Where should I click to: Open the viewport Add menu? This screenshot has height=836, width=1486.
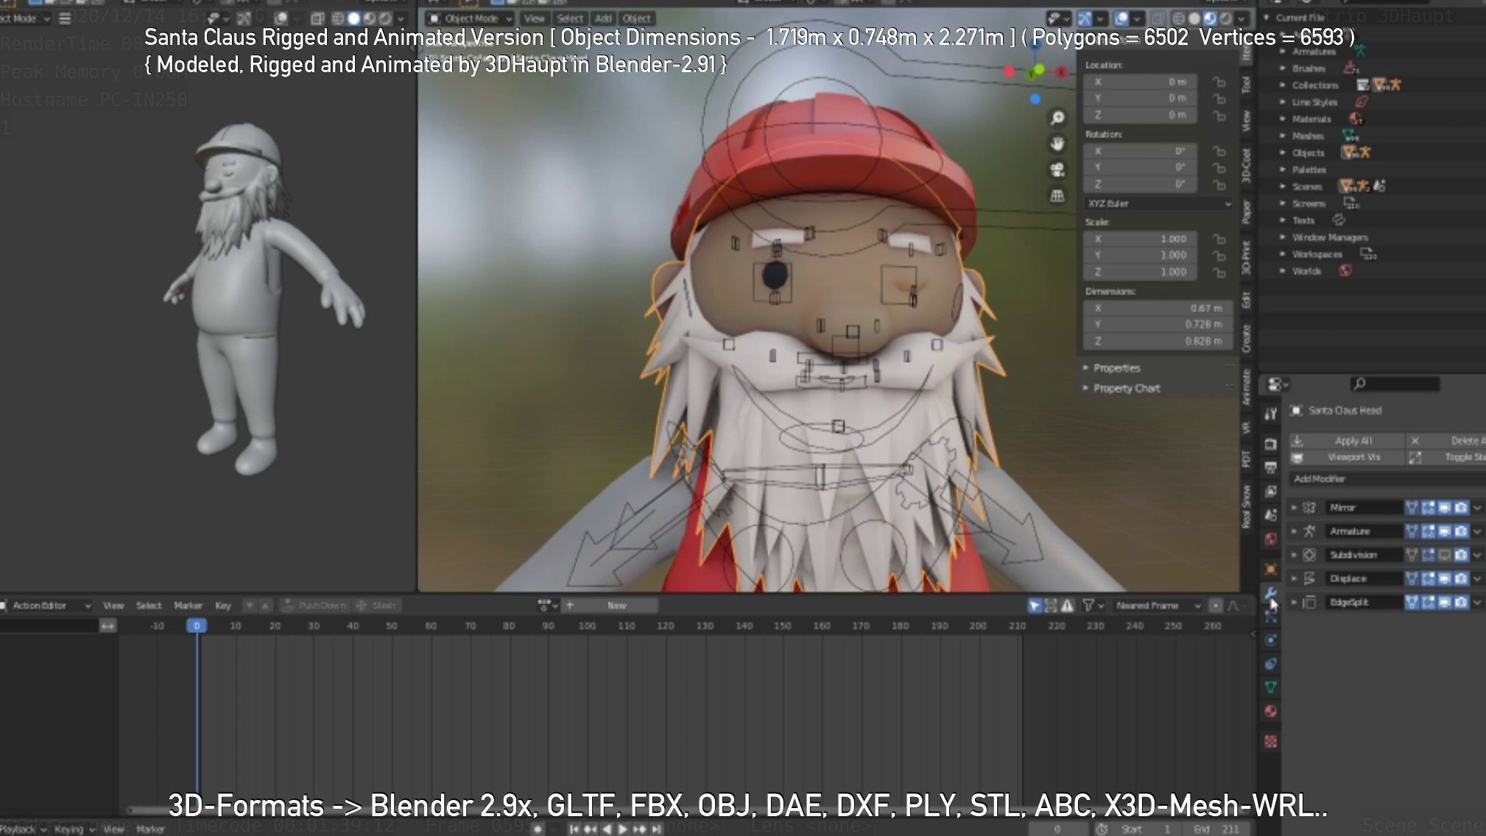click(603, 18)
